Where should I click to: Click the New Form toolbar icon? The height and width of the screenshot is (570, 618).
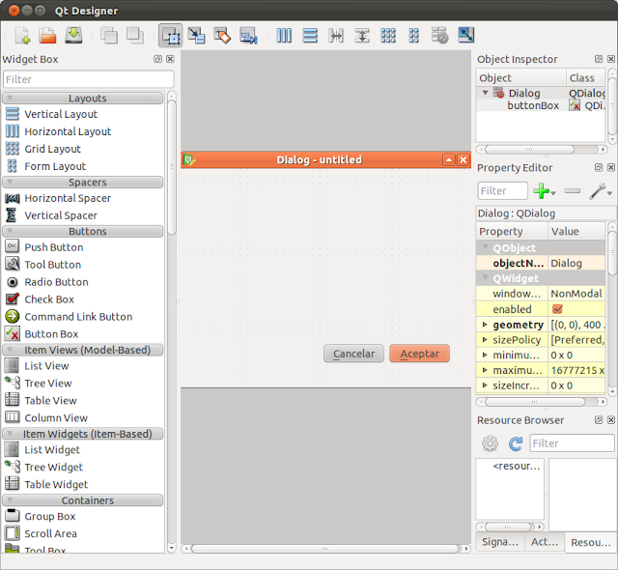22,36
